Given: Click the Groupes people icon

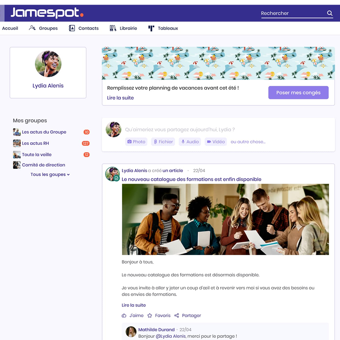Looking at the screenshot, I should (x=32, y=28).
